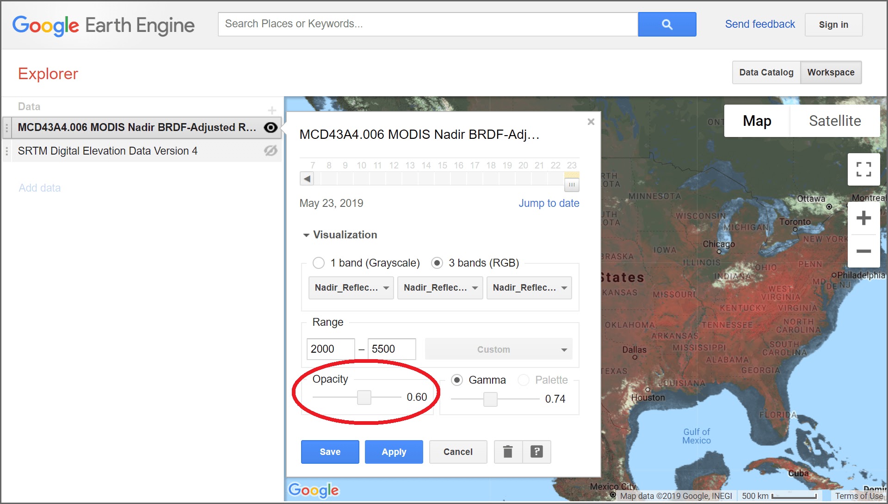Save the layer settings

pyautogui.click(x=330, y=452)
